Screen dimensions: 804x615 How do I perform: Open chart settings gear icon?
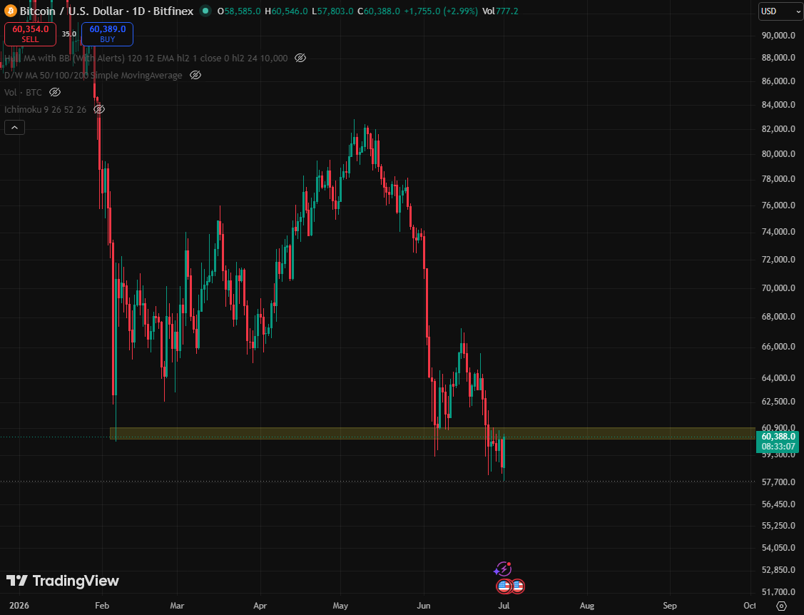(x=781, y=606)
